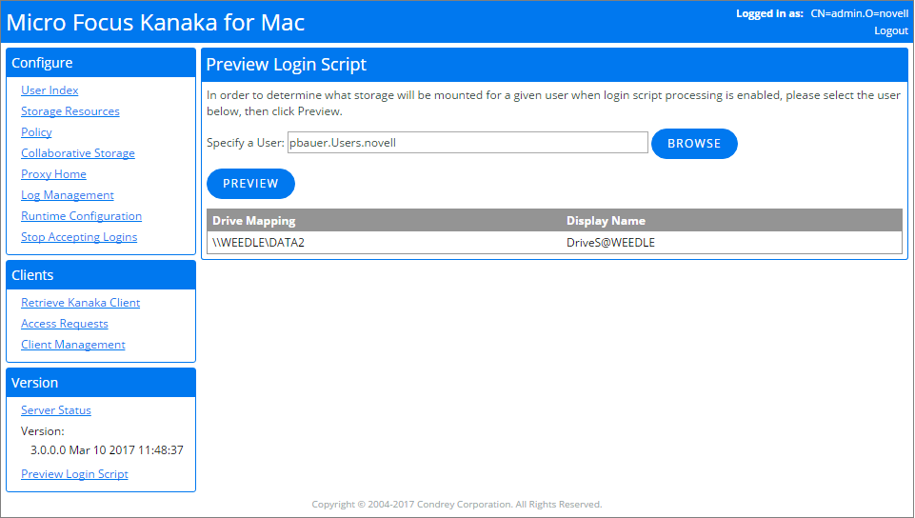
Task: Click the Preview Login Script page heading
Action: coord(286,65)
